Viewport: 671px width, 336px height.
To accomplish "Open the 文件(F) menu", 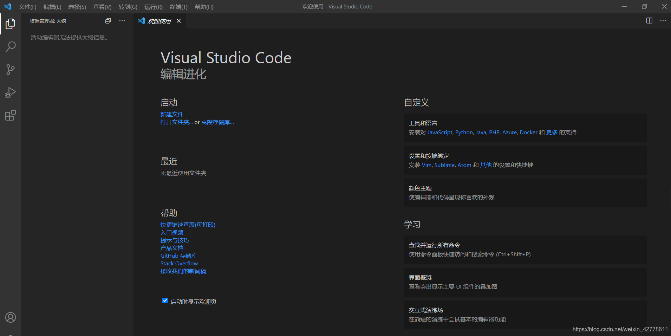I will pyautogui.click(x=28, y=7).
